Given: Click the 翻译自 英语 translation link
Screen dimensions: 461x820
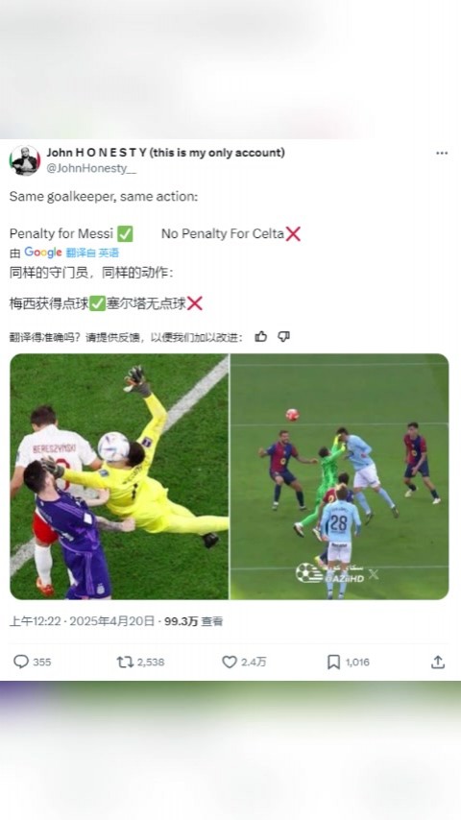Looking at the screenshot, I should 92,253.
